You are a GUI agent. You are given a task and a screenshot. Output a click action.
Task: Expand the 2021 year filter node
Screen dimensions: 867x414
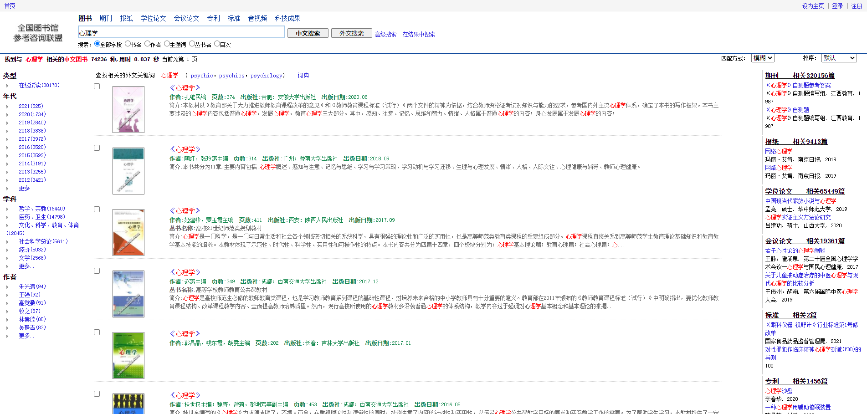click(x=8, y=106)
